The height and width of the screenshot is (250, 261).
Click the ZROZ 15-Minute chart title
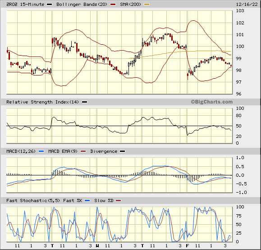pyautogui.click(x=25, y=5)
